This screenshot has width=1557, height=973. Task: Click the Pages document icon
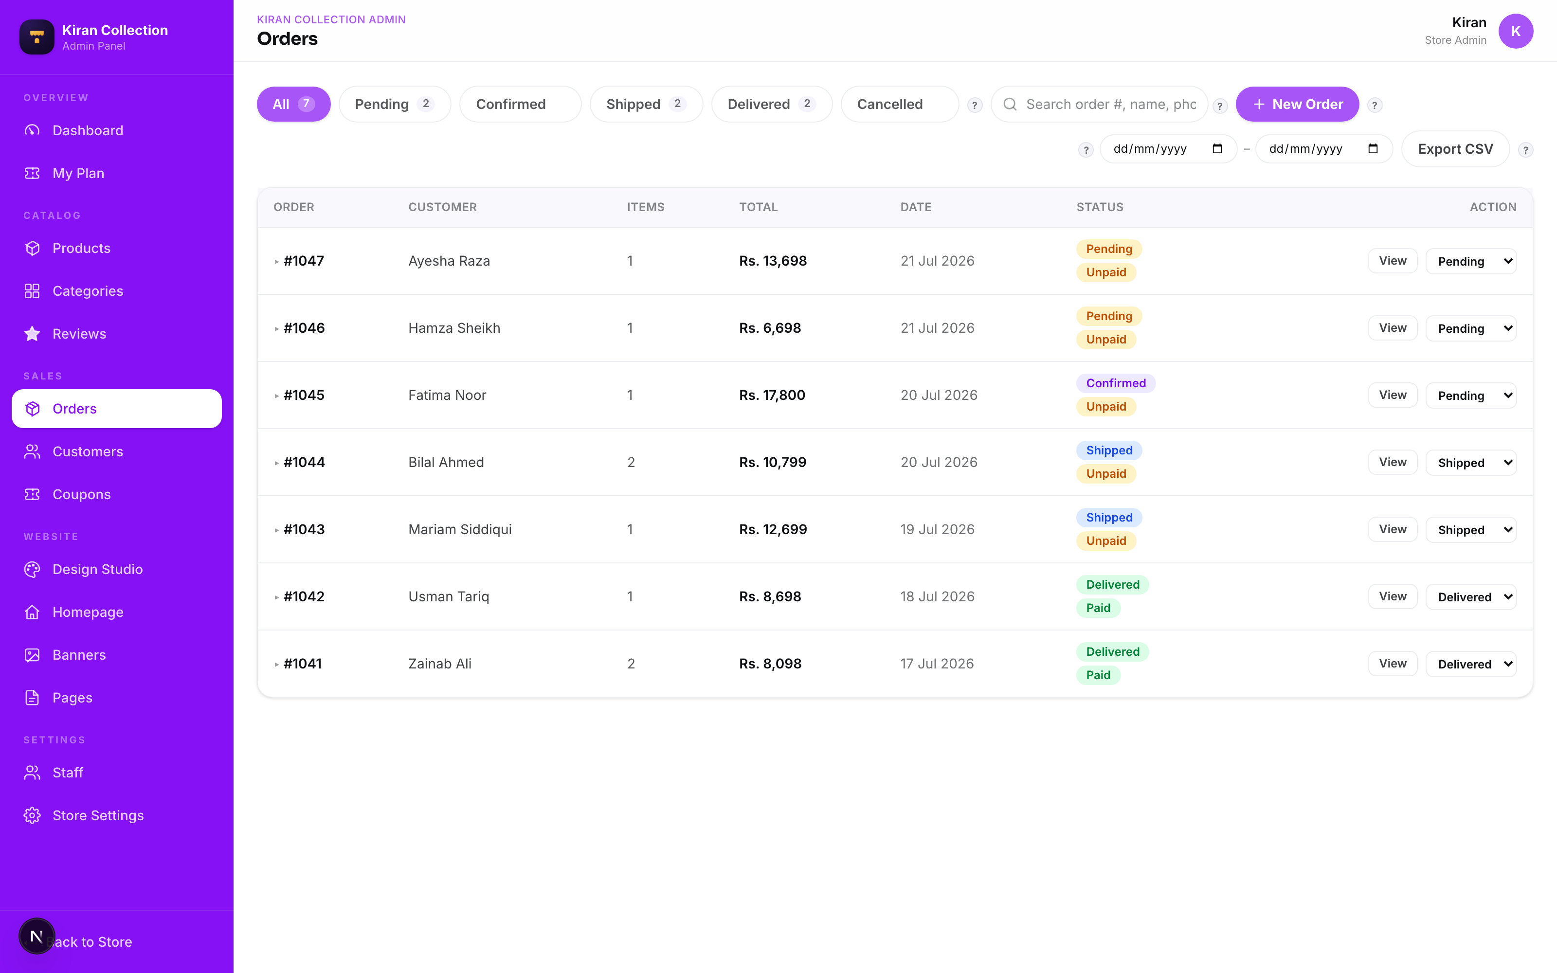32,698
